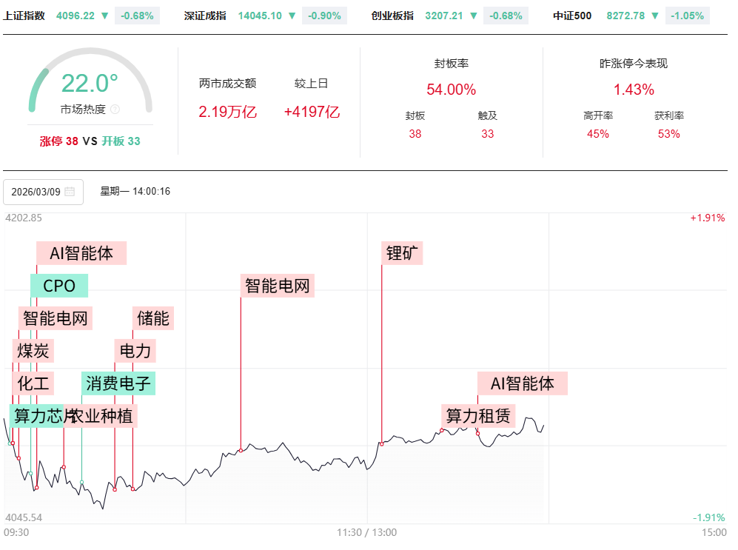Click the 算力租赁 sector label
Screen dimensions: 738x550
[x=478, y=416]
